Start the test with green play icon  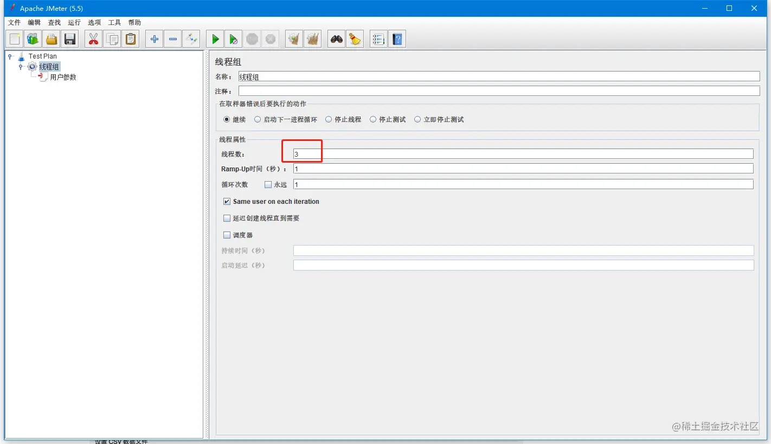[215, 39]
